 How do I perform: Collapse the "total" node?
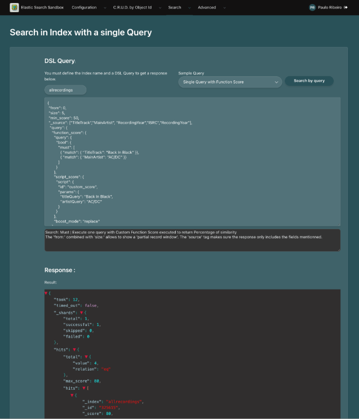[86, 357]
